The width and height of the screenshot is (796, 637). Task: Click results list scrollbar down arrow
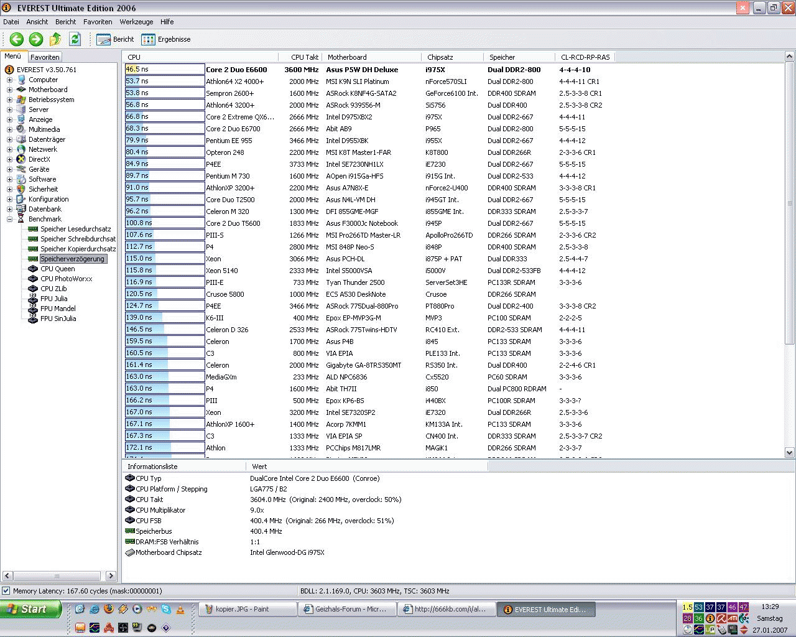[x=790, y=453]
